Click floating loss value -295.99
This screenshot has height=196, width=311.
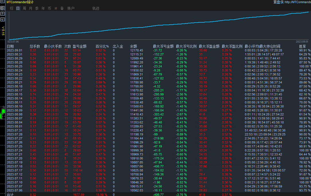[158, 94]
